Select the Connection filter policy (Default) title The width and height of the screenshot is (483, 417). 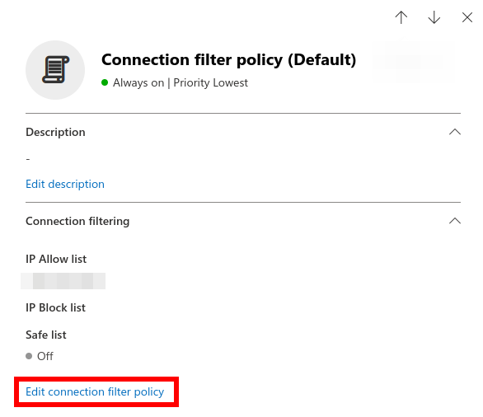(x=229, y=59)
